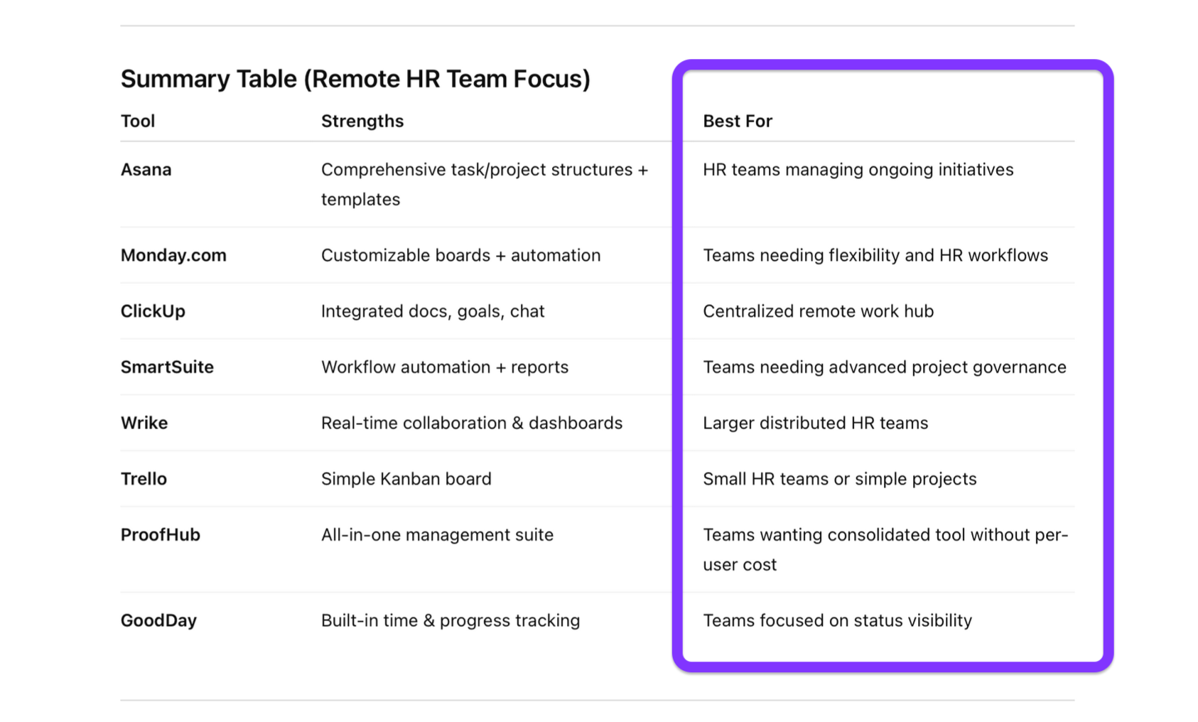This screenshot has width=1198, height=722.
Task: Click the 'Customizable boards + automation' cell
Action: (460, 255)
